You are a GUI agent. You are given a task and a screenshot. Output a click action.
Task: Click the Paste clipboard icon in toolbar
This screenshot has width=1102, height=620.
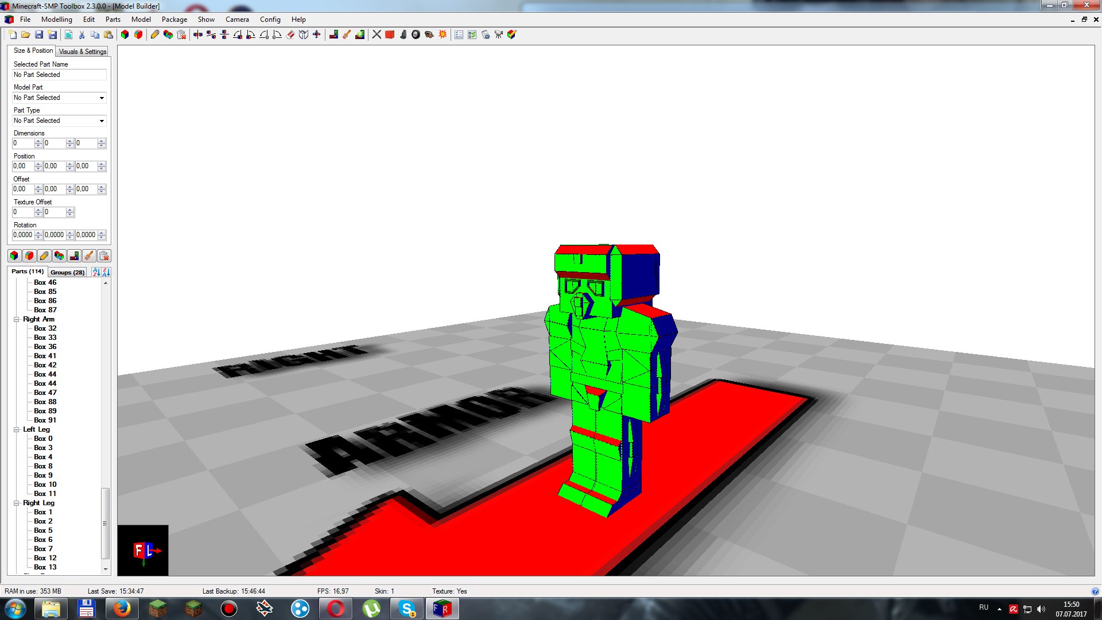(108, 35)
